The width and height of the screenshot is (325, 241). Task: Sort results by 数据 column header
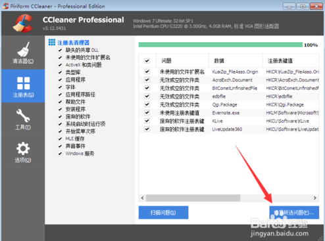coord(236,60)
